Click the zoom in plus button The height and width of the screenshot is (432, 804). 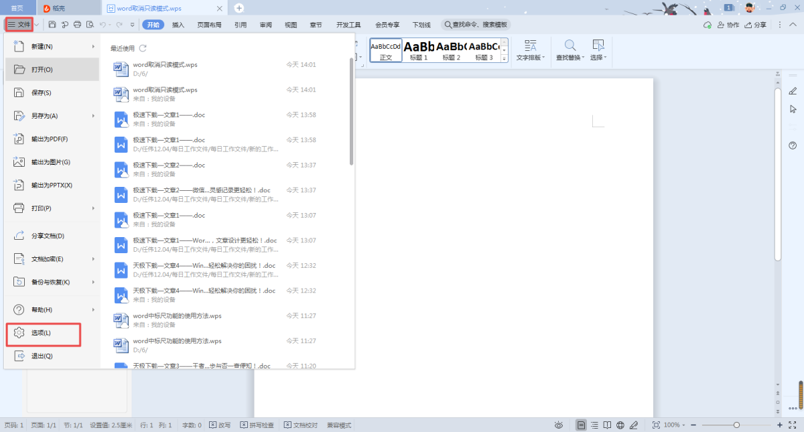(780, 425)
